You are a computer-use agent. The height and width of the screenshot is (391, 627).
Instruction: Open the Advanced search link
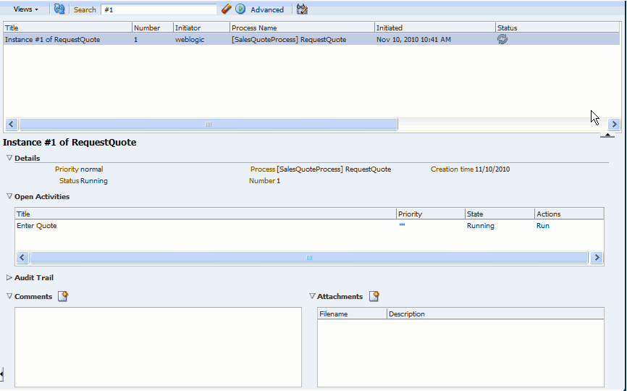(x=267, y=9)
